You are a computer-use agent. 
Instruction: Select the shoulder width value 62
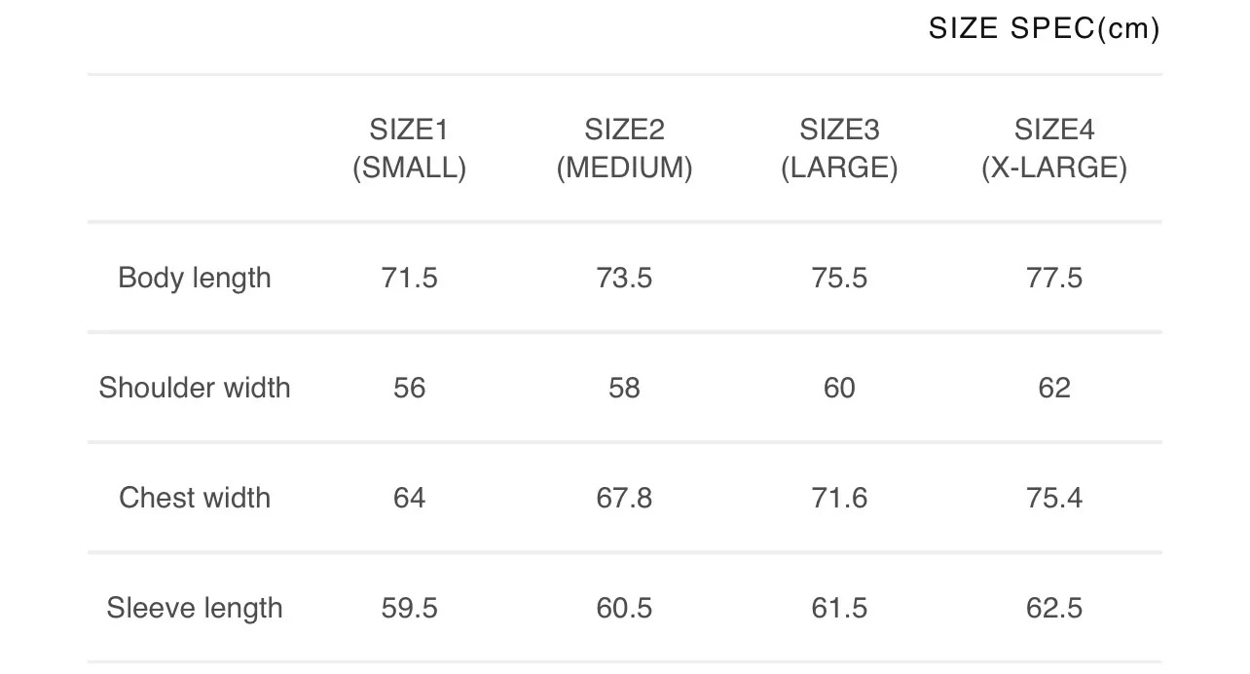point(1054,388)
